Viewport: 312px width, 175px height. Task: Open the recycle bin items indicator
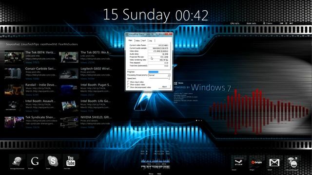point(268,23)
